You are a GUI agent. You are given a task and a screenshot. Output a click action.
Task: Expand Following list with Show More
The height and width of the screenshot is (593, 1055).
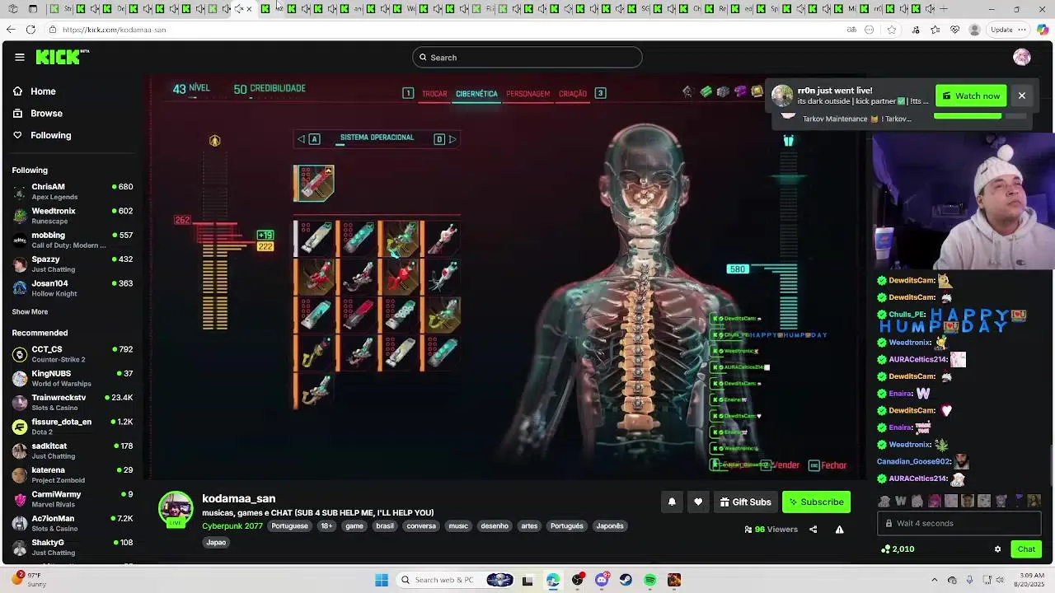pyautogui.click(x=30, y=312)
